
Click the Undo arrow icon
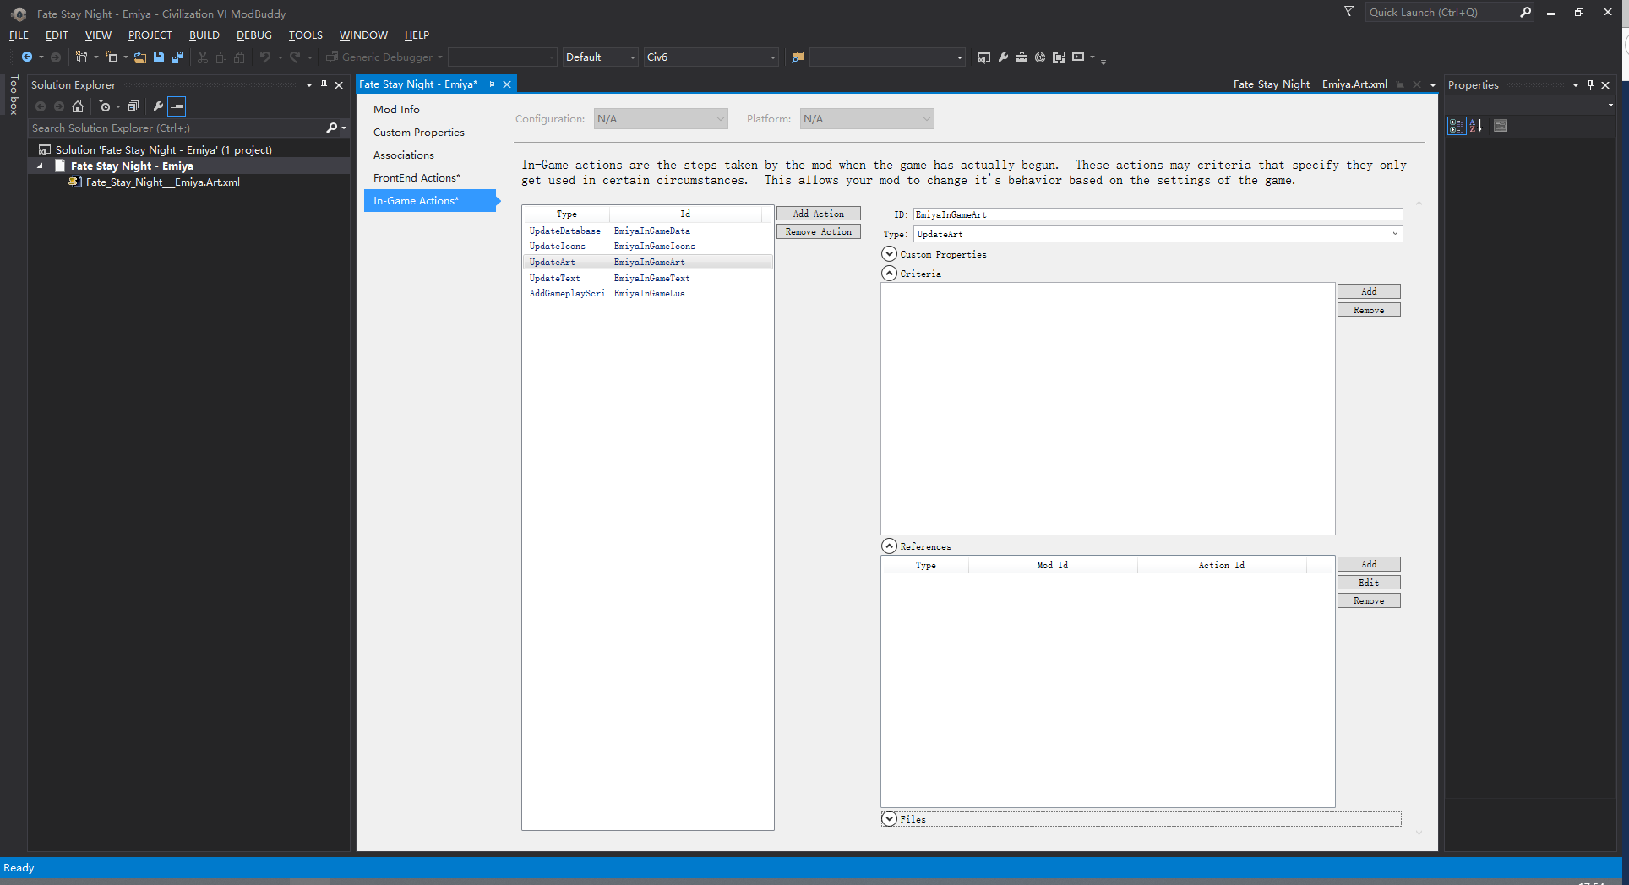point(265,57)
